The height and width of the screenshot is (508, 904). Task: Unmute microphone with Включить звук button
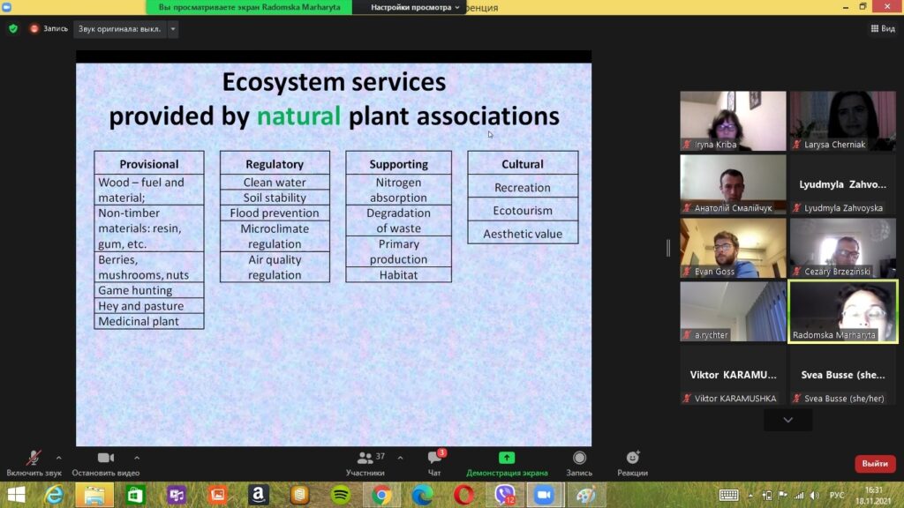(34, 459)
